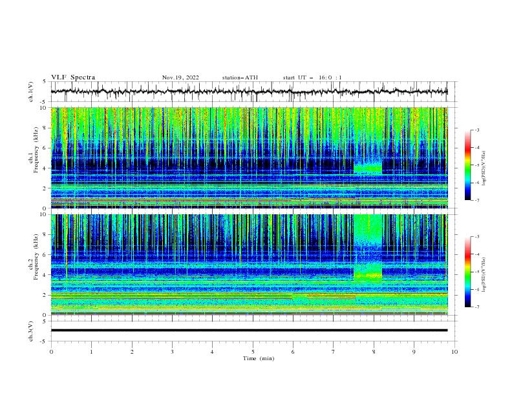Select the ch.2 colorbar "log(PSD)(V²/Hz)" label
This screenshot has height=395, width=512.
(484, 274)
